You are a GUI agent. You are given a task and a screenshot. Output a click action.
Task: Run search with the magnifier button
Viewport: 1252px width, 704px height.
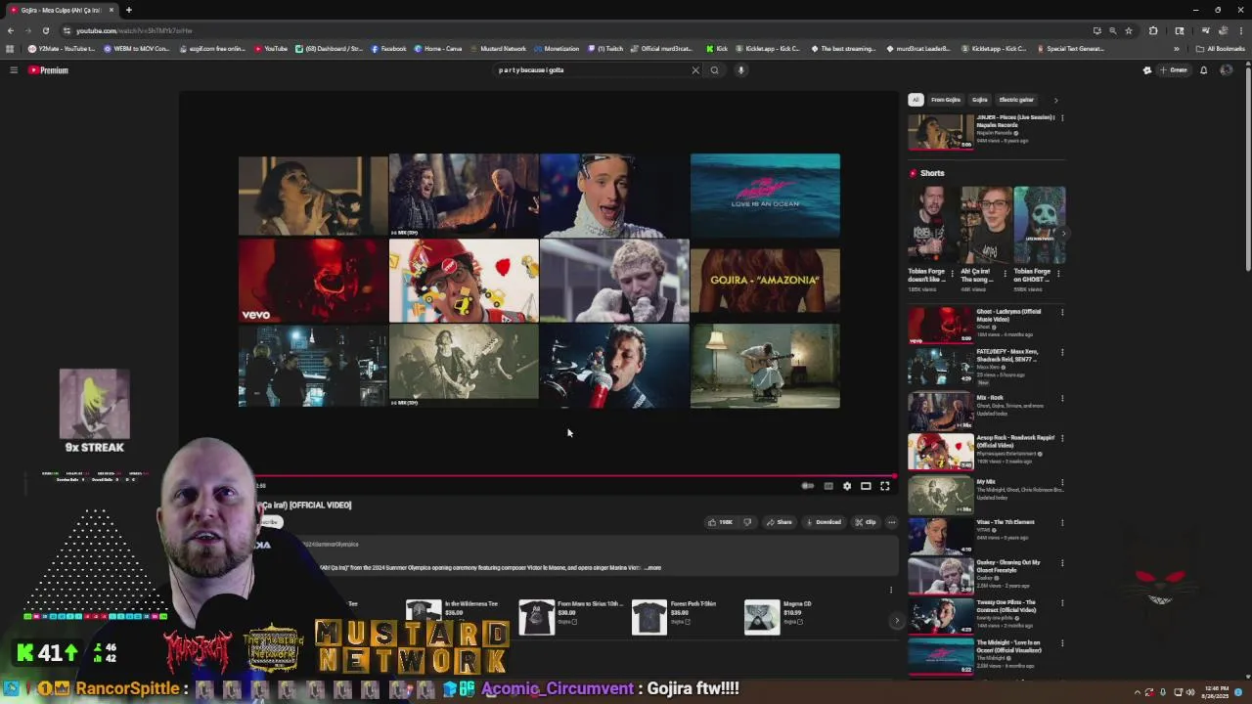pos(714,70)
